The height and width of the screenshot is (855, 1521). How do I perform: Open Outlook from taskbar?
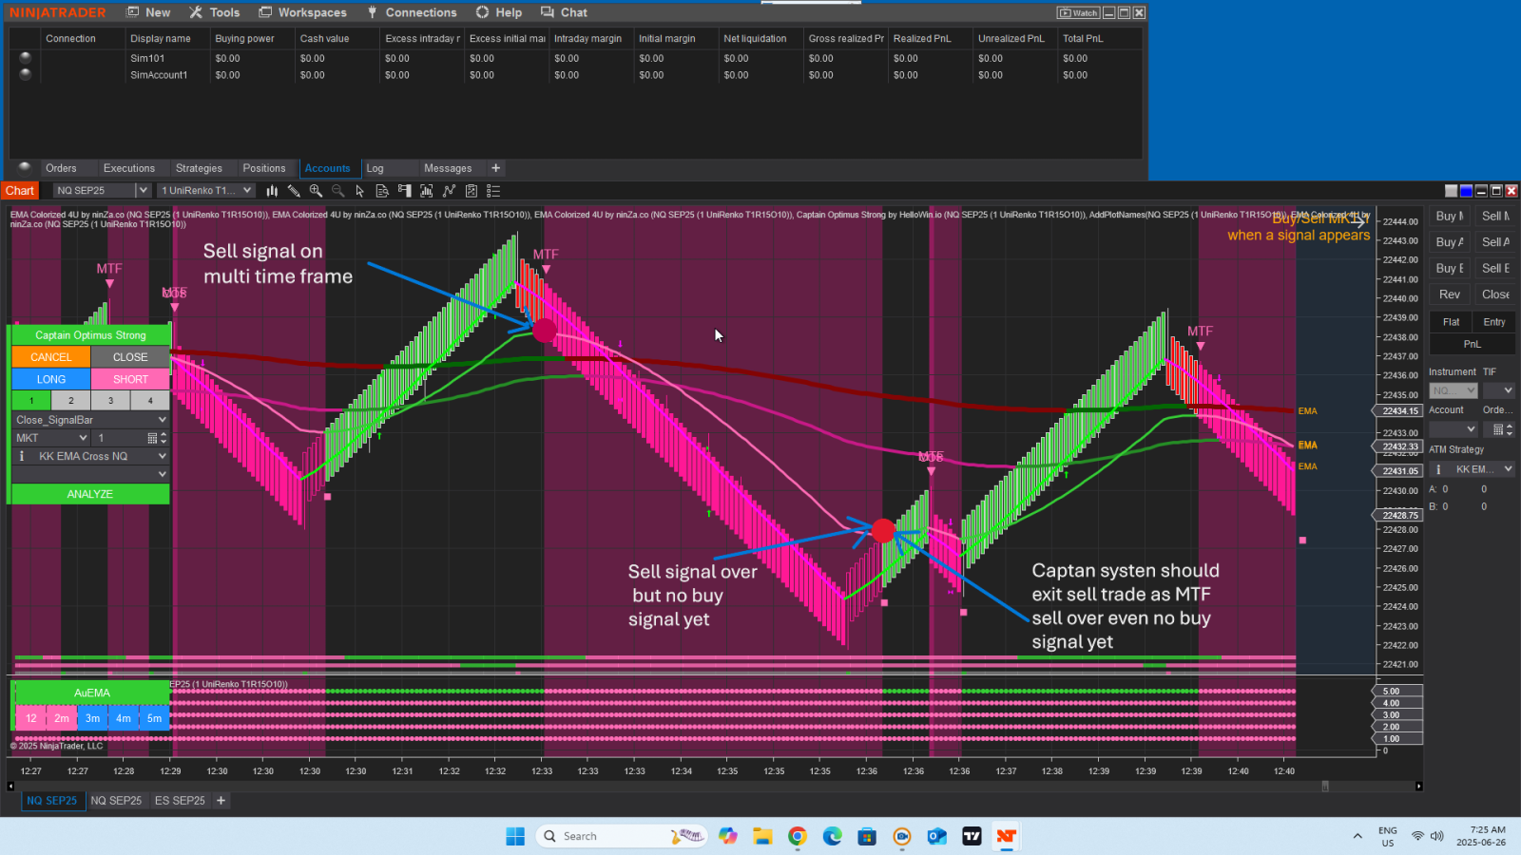937,836
